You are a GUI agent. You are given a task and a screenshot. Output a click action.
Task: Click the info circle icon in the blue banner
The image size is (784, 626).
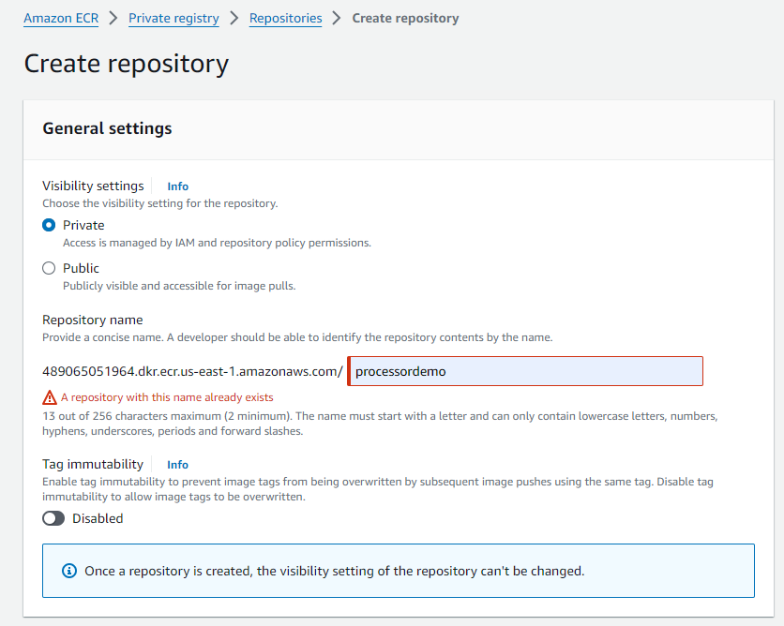[x=68, y=570]
